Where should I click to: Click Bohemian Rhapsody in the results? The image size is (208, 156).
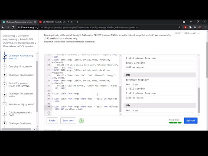tap(137, 80)
